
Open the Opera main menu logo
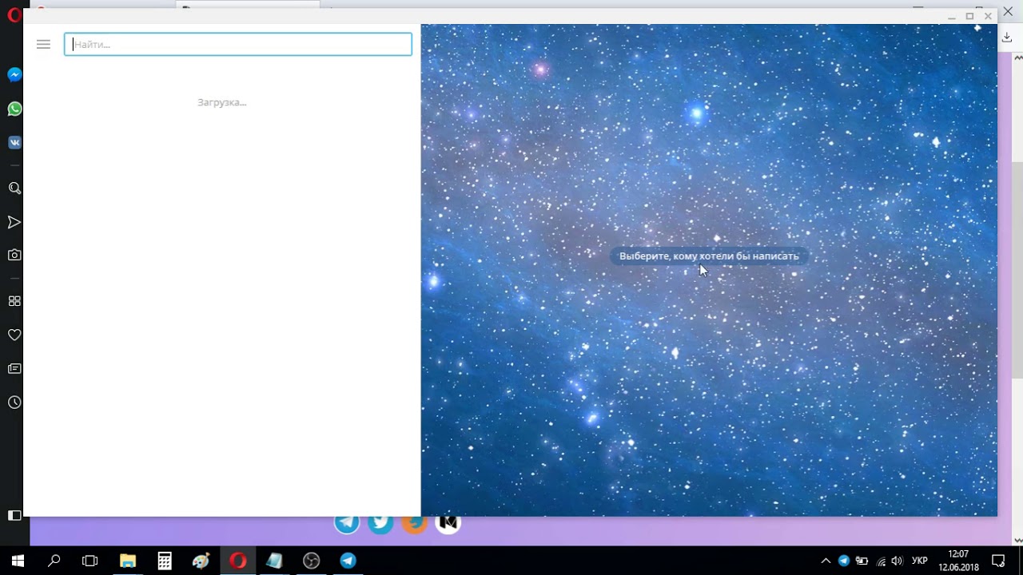[x=14, y=15]
